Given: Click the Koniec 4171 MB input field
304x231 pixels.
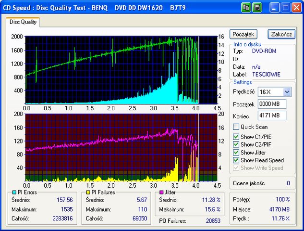Looking at the screenshot, I should 272,115.
